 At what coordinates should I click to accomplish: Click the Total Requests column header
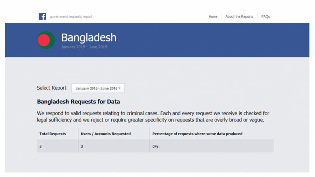point(53,134)
